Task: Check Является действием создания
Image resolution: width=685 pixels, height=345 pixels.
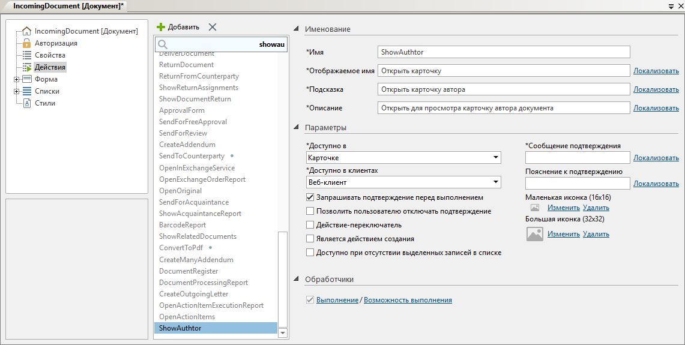Action: tap(310, 239)
